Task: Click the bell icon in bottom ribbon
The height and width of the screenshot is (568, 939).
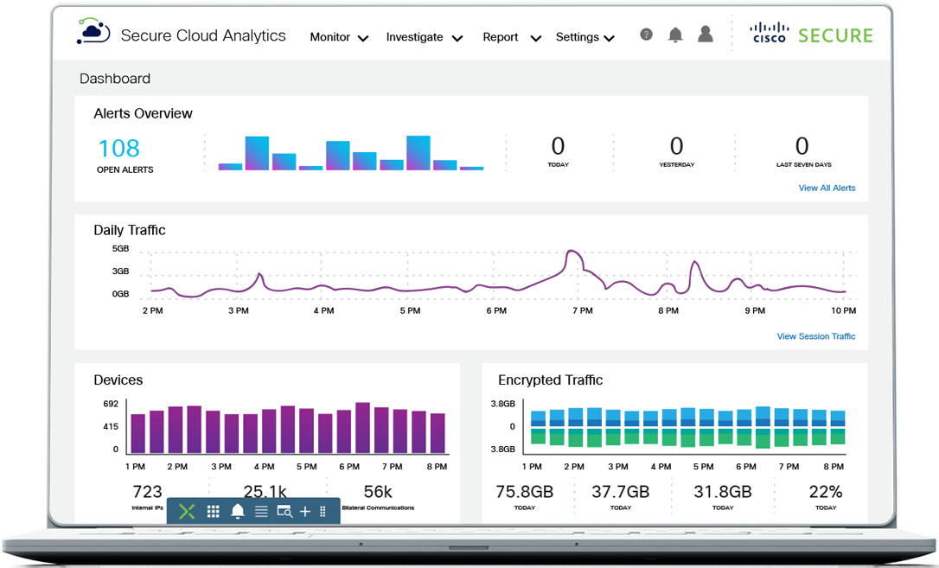Action: (x=238, y=512)
